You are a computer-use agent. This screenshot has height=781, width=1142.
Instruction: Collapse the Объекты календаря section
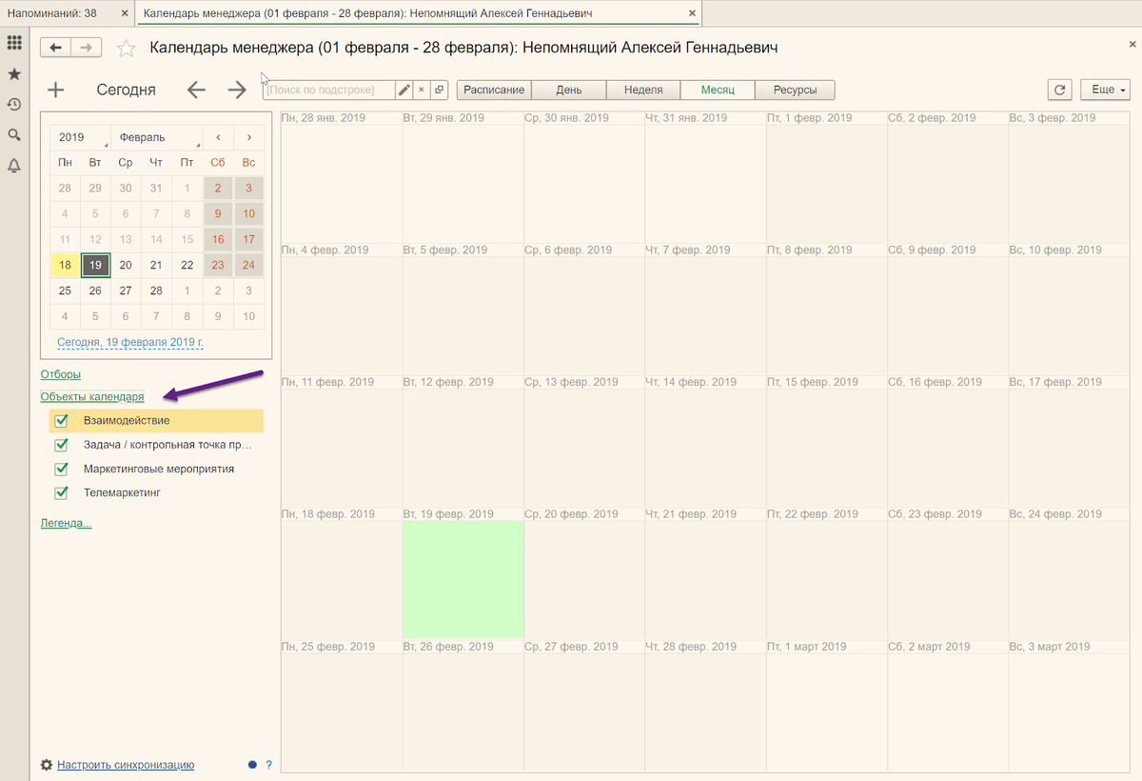click(92, 396)
